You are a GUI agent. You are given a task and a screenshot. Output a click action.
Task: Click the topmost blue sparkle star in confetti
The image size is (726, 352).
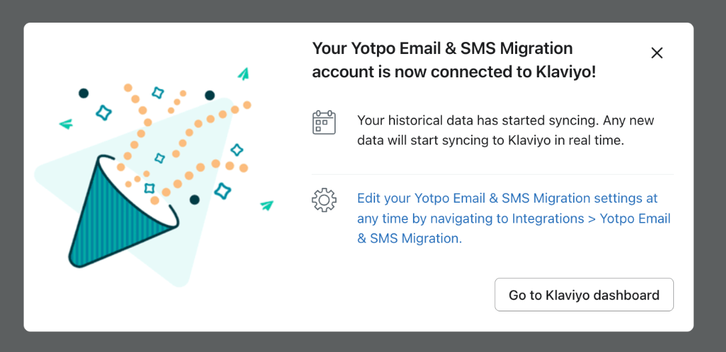[x=158, y=93]
